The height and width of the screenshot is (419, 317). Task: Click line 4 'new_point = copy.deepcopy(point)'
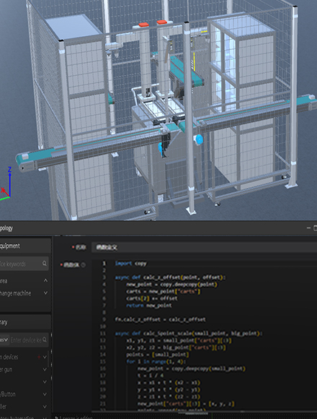point(171,285)
